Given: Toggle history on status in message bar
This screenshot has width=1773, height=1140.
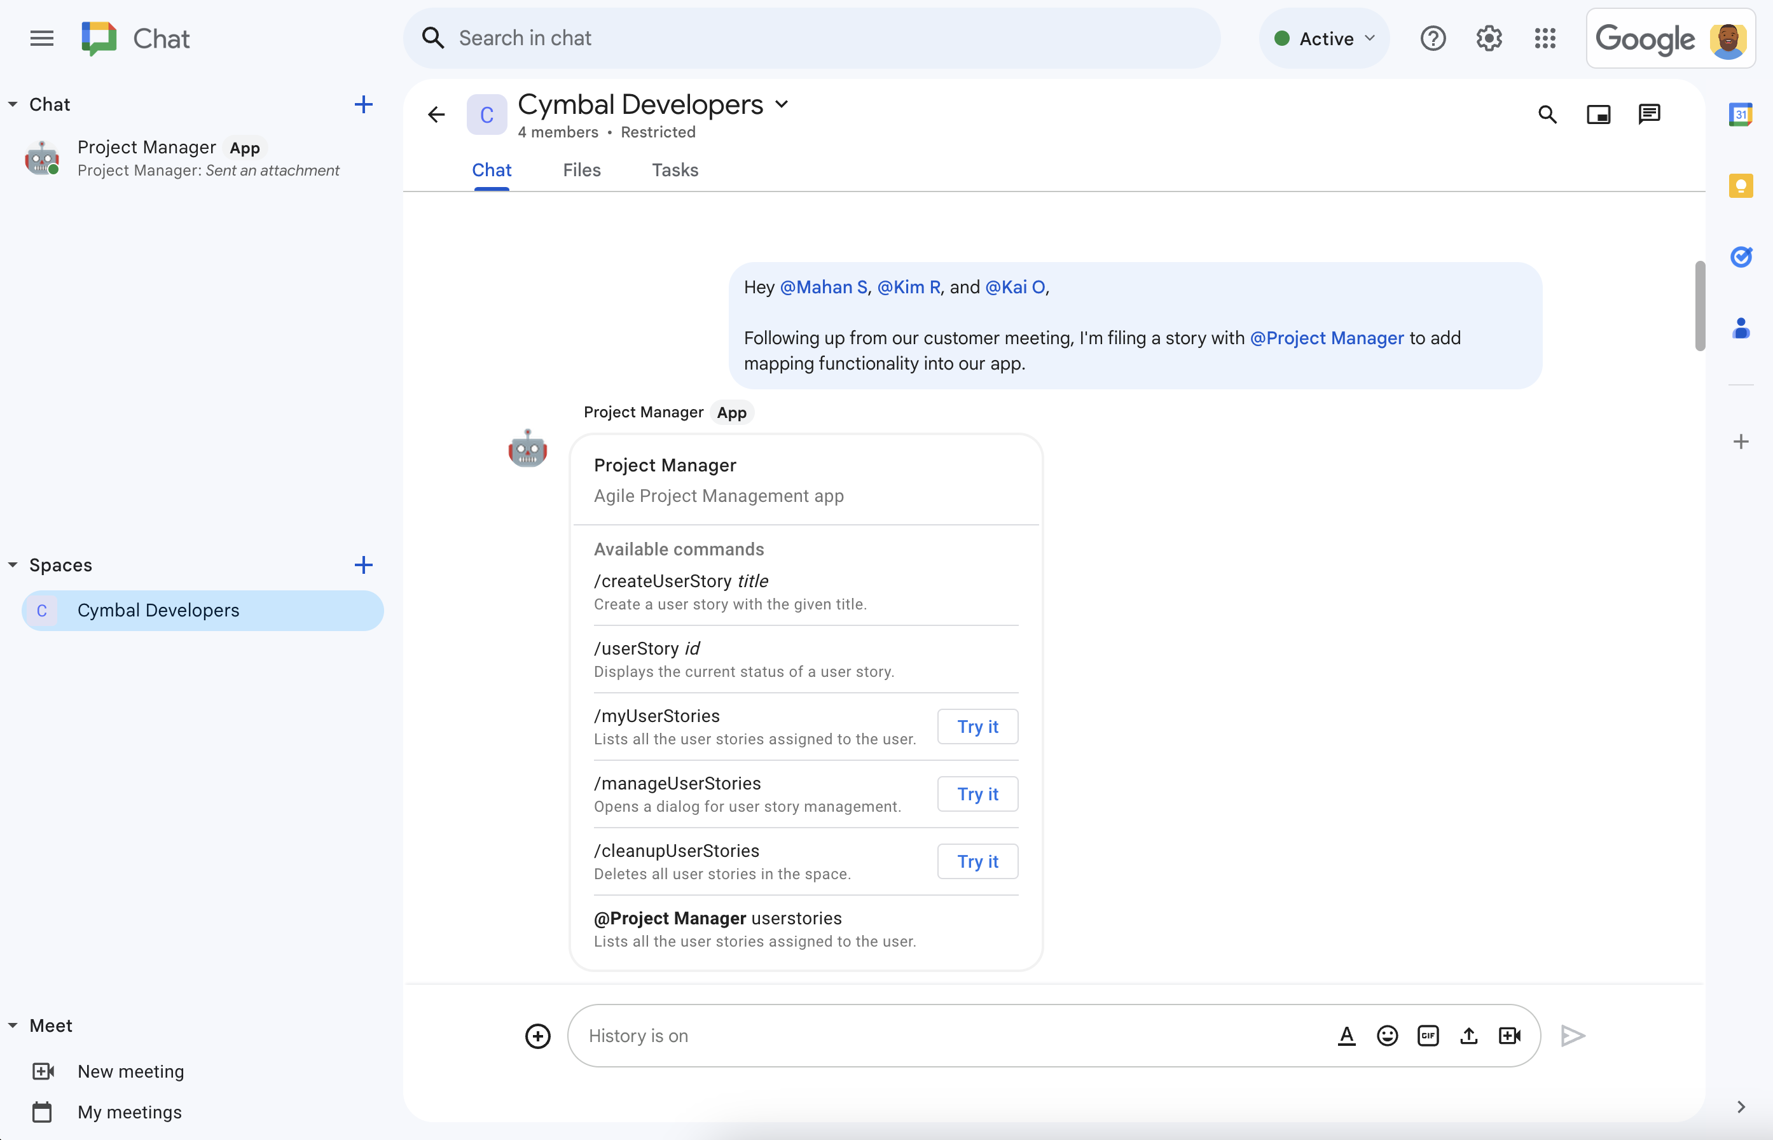Looking at the screenshot, I should [638, 1035].
